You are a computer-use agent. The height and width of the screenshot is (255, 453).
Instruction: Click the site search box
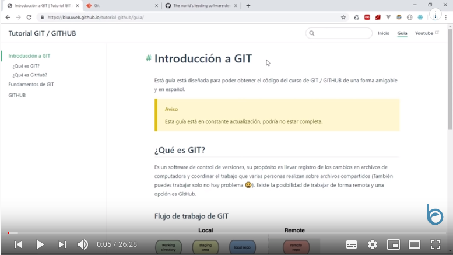(339, 33)
